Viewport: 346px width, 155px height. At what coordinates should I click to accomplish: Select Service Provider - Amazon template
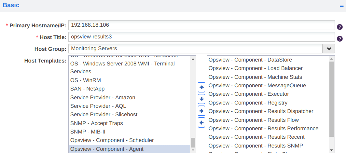[129, 97]
